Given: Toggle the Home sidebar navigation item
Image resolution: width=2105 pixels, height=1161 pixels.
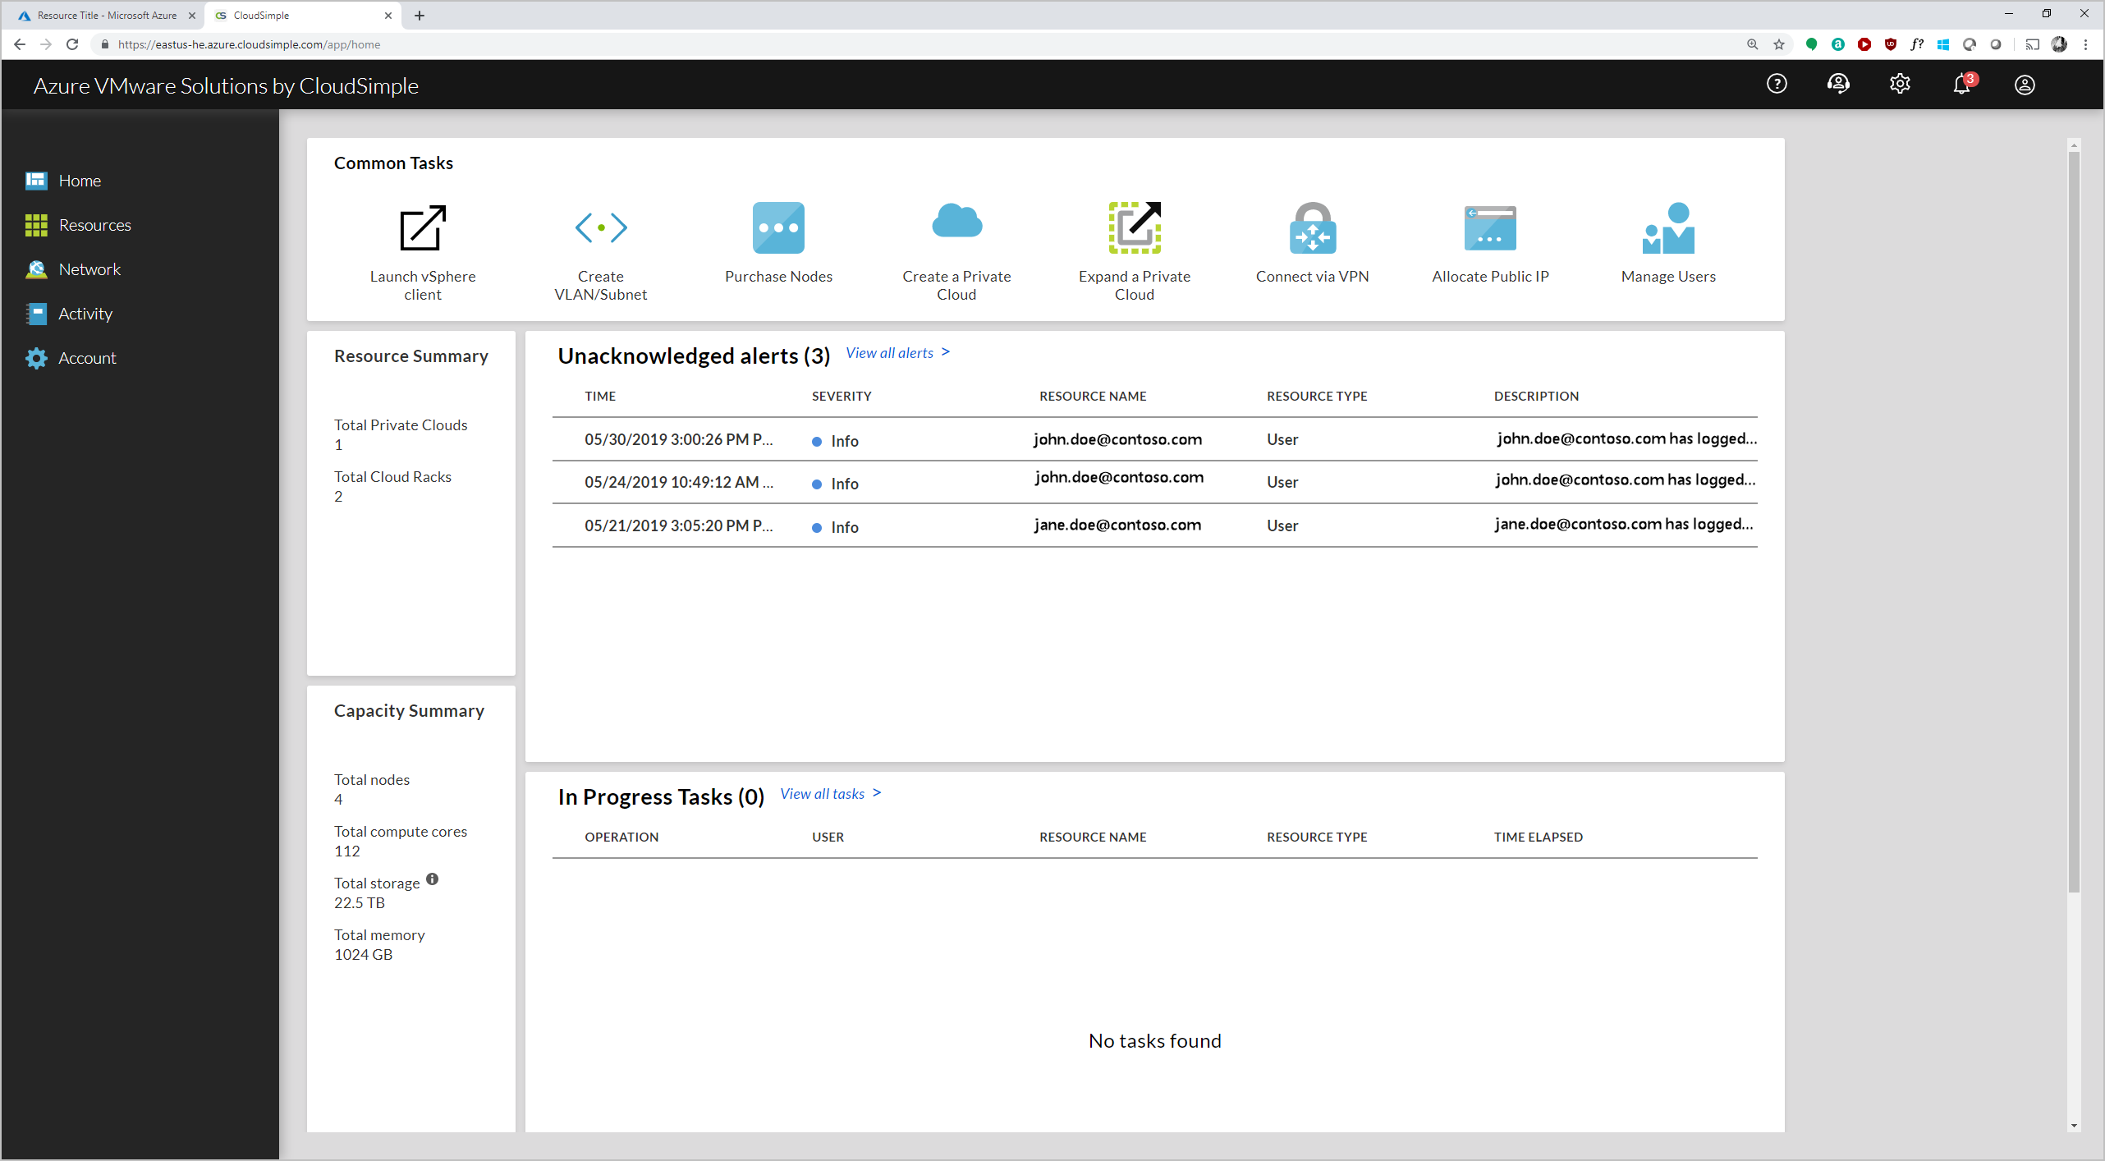Looking at the screenshot, I should (80, 180).
